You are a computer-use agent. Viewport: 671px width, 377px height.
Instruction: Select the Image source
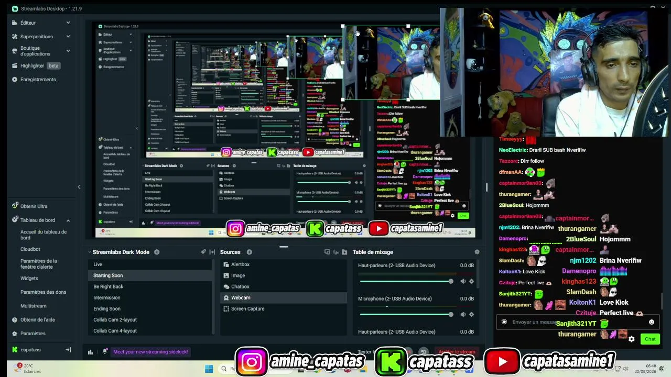pos(284,275)
